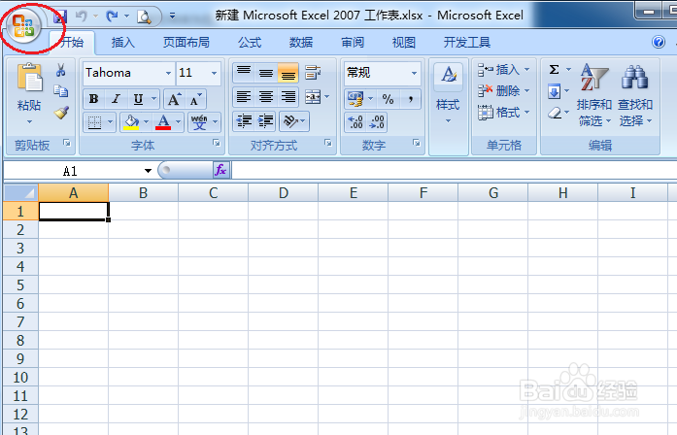
Task: Decrease the decimal places
Action: 377,122
